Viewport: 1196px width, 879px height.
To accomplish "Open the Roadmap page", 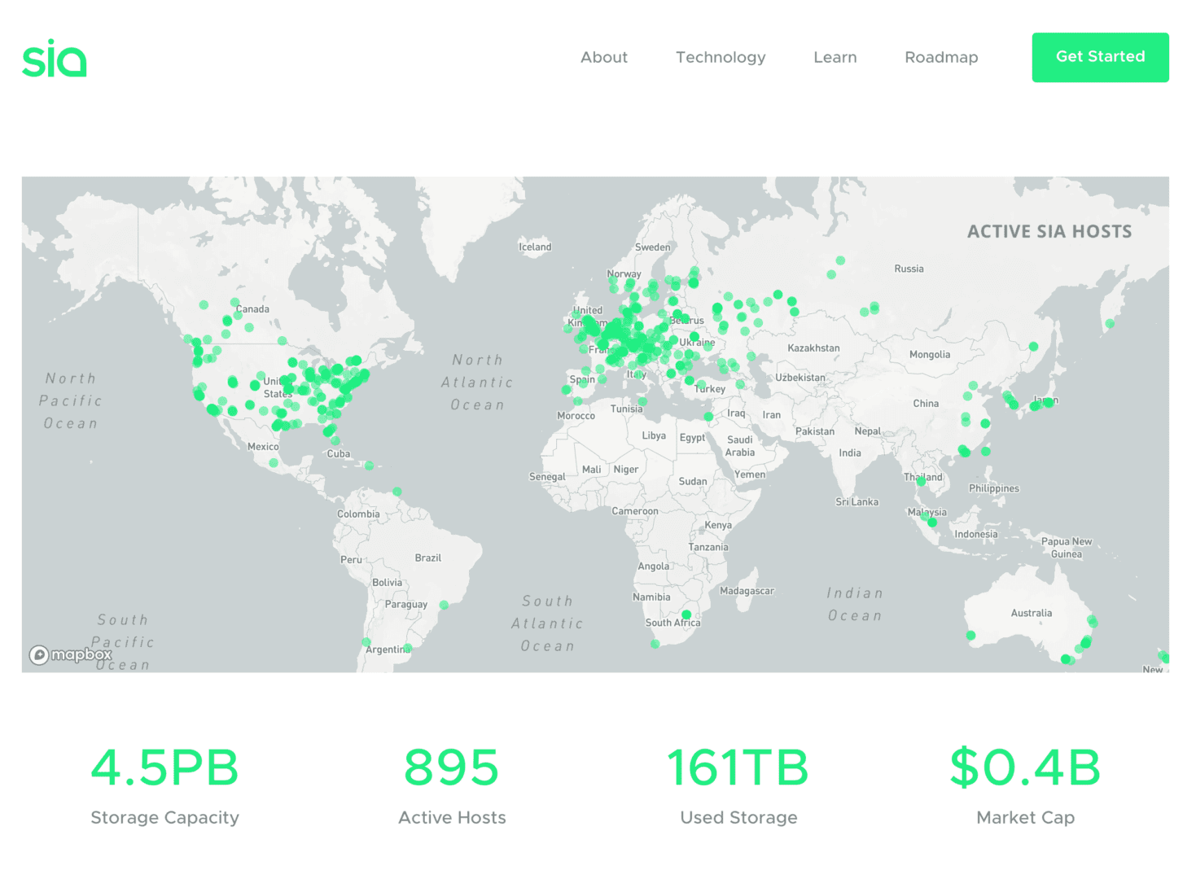I will click(x=941, y=57).
